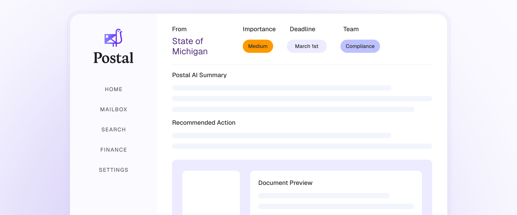Open sender State of Michigan link
Viewport: 517px width, 215px height.
tap(190, 46)
